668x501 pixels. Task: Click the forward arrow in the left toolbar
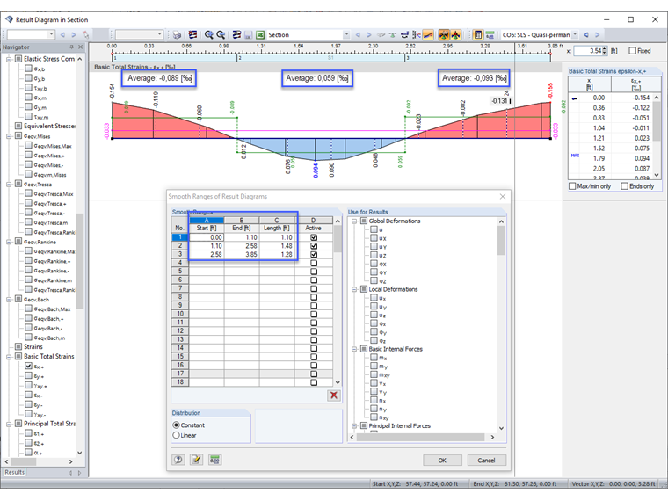pos(73,35)
